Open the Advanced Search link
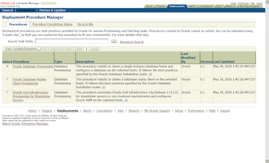The width and height of the screenshot is (269, 163). (x=132, y=42)
